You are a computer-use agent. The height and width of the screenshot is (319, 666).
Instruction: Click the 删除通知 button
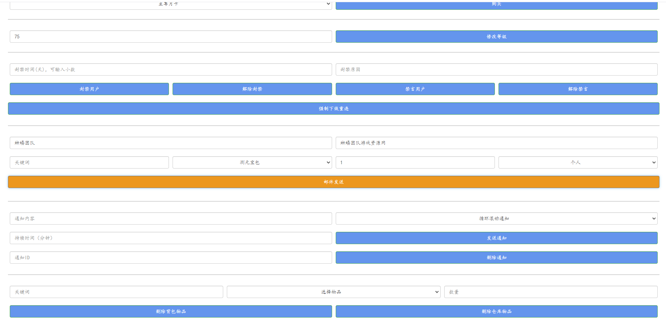pos(496,258)
